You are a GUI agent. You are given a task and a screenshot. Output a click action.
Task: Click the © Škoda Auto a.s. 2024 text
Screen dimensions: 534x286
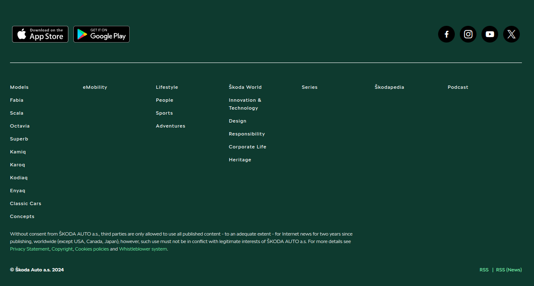37,270
